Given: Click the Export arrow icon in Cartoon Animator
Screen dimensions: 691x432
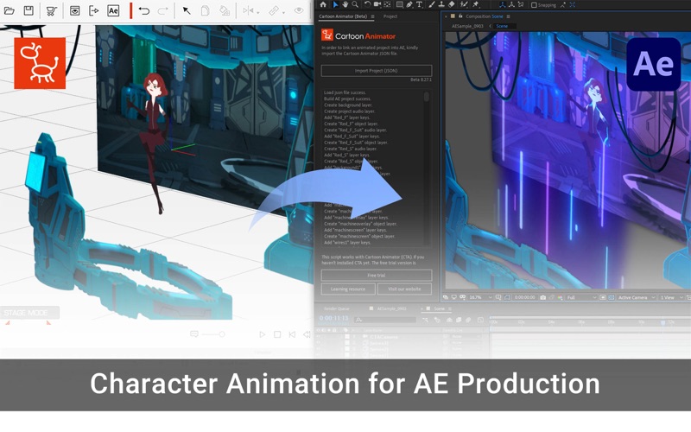Looking at the screenshot, I should tap(94, 10).
